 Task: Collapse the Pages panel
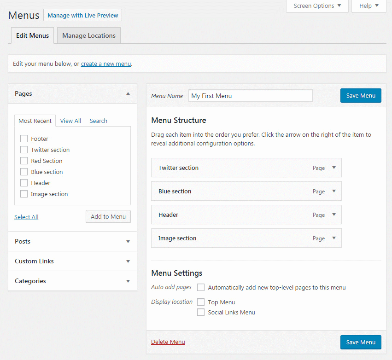[128, 93]
